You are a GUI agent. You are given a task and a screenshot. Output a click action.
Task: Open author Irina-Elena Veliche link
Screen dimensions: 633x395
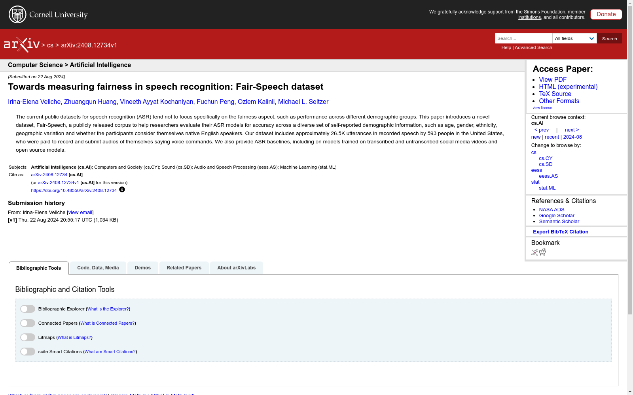[34, 102]
